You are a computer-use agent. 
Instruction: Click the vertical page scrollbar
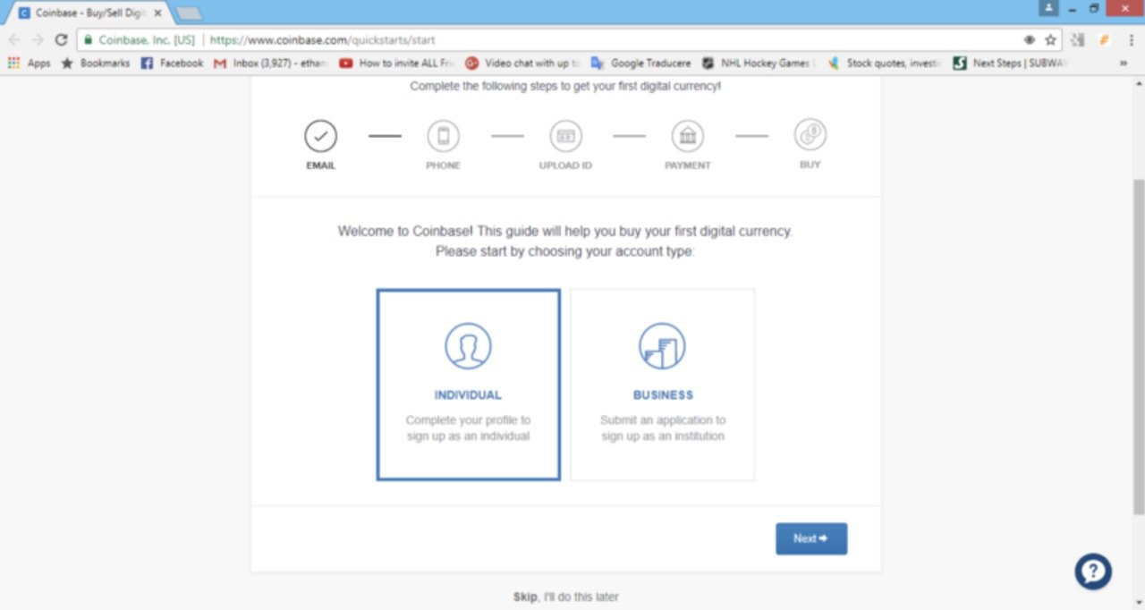(x=1139, y=345)
